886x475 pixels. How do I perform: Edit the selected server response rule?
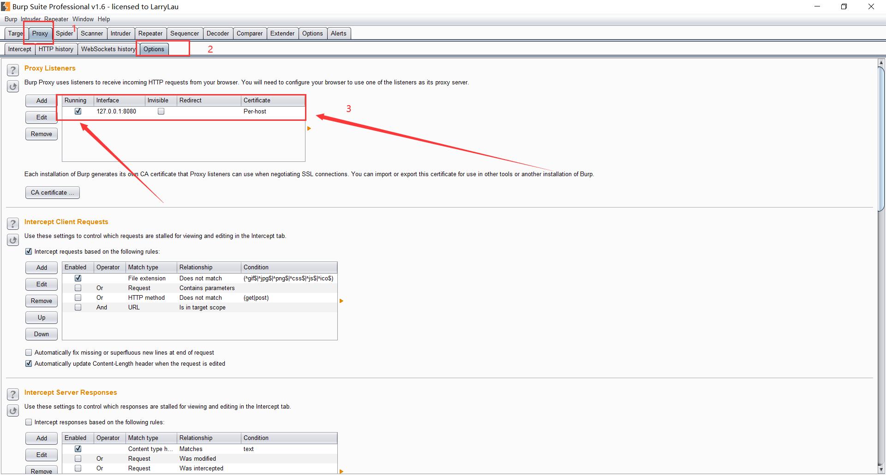tap(42, 455)
